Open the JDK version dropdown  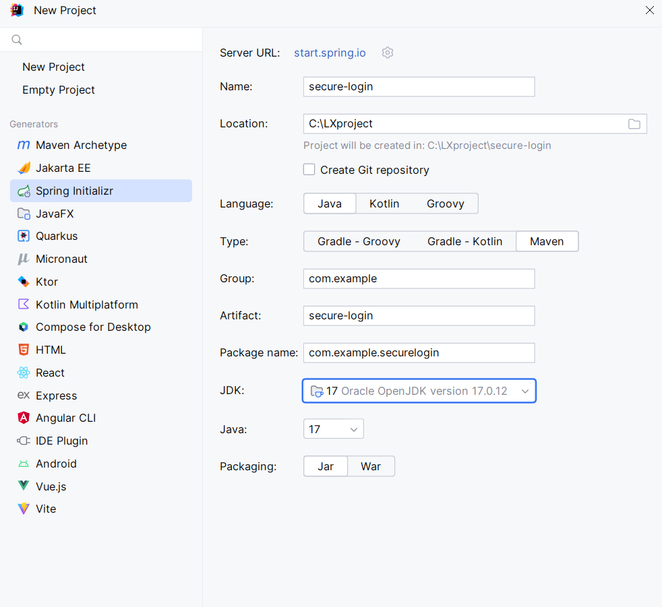pyautogui.click(x=419, y=391)
